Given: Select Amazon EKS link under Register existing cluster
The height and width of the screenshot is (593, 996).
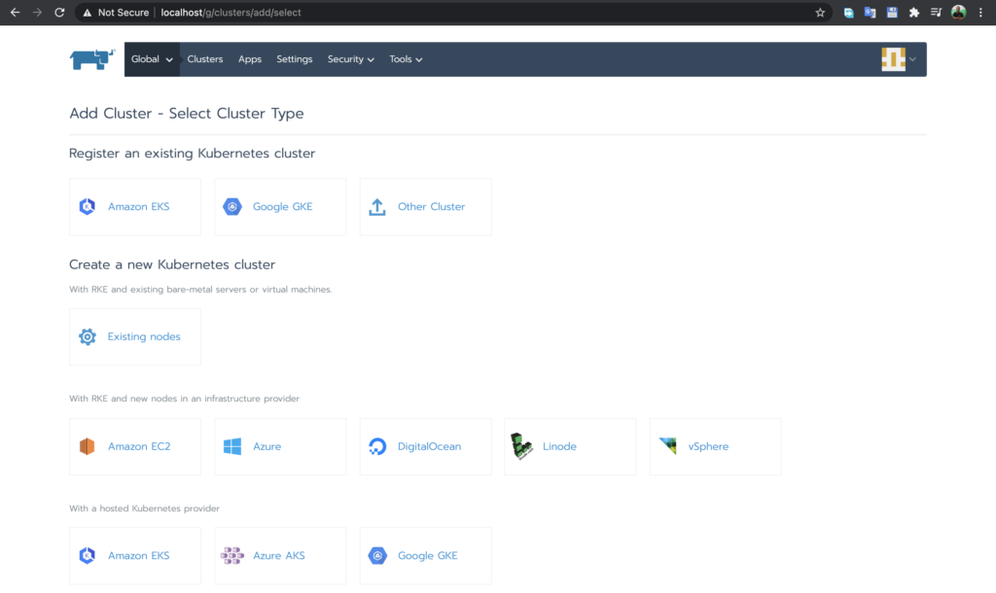Looking at the screenshot, I should tap(138, 206).
